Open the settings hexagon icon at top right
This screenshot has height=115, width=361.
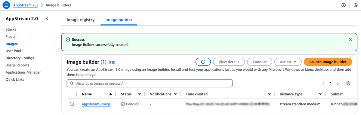(355, 5)
